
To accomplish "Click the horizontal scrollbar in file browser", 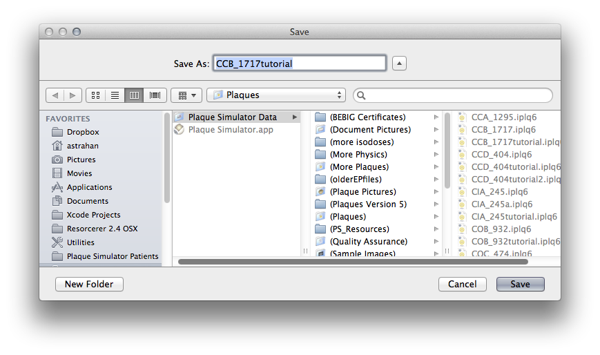I will [x=352, y=262].
